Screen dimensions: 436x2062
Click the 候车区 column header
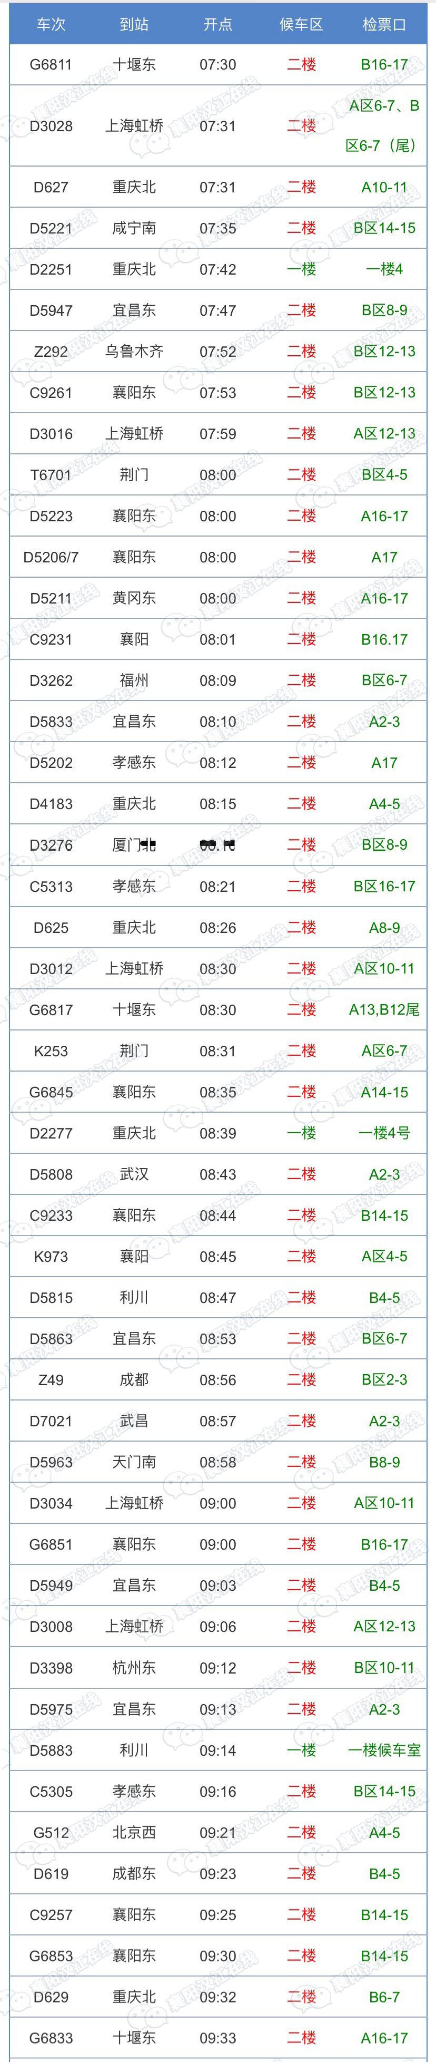301,24
